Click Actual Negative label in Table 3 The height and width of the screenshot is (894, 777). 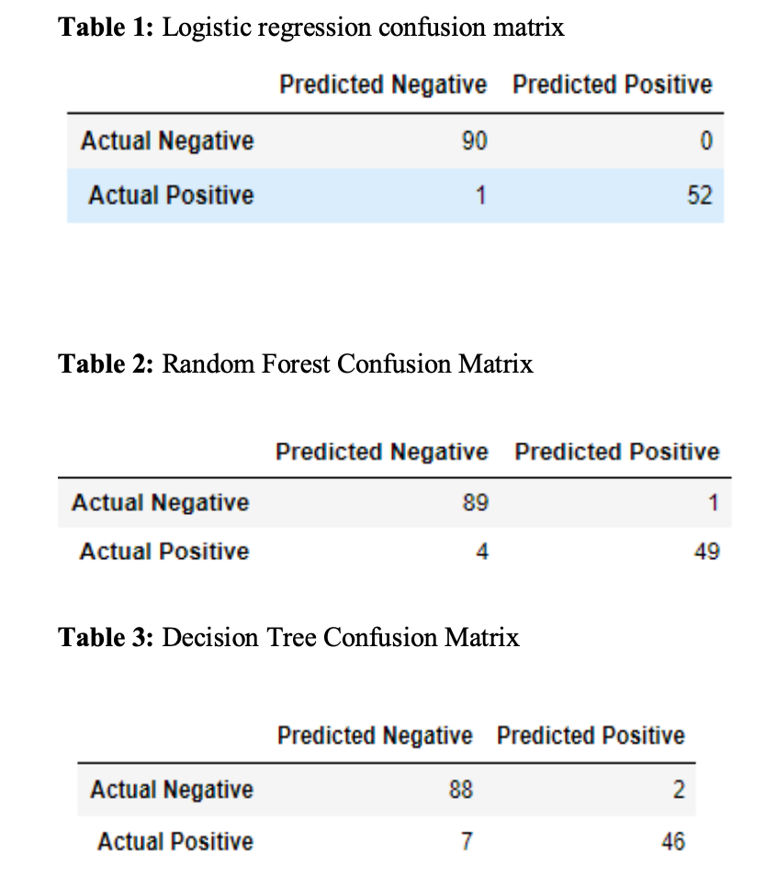[172, 789]
